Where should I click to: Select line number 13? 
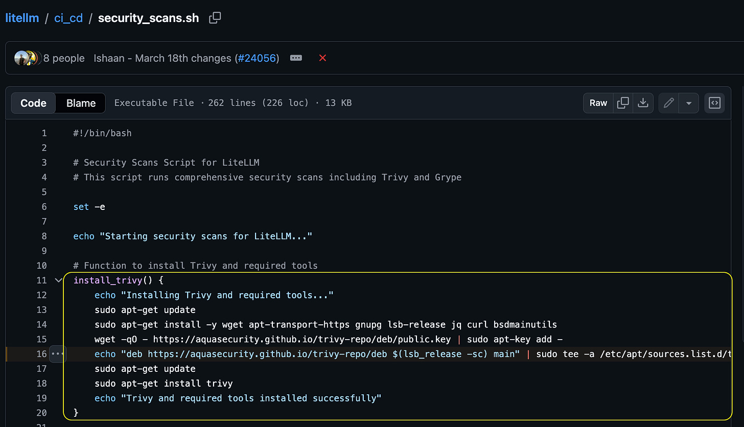(x=41, y=310)
